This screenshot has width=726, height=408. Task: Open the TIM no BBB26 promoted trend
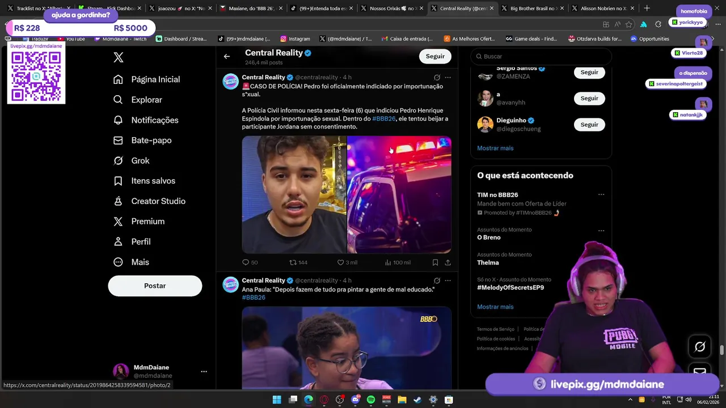(497, 194)
